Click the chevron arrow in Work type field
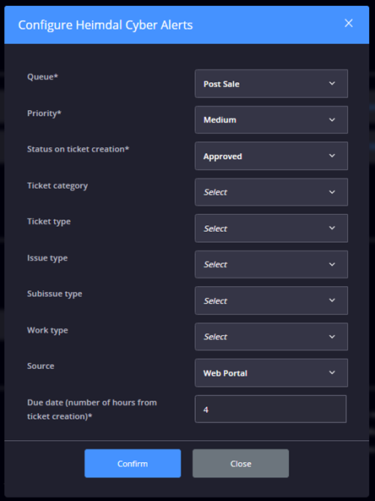 point(332,337)
